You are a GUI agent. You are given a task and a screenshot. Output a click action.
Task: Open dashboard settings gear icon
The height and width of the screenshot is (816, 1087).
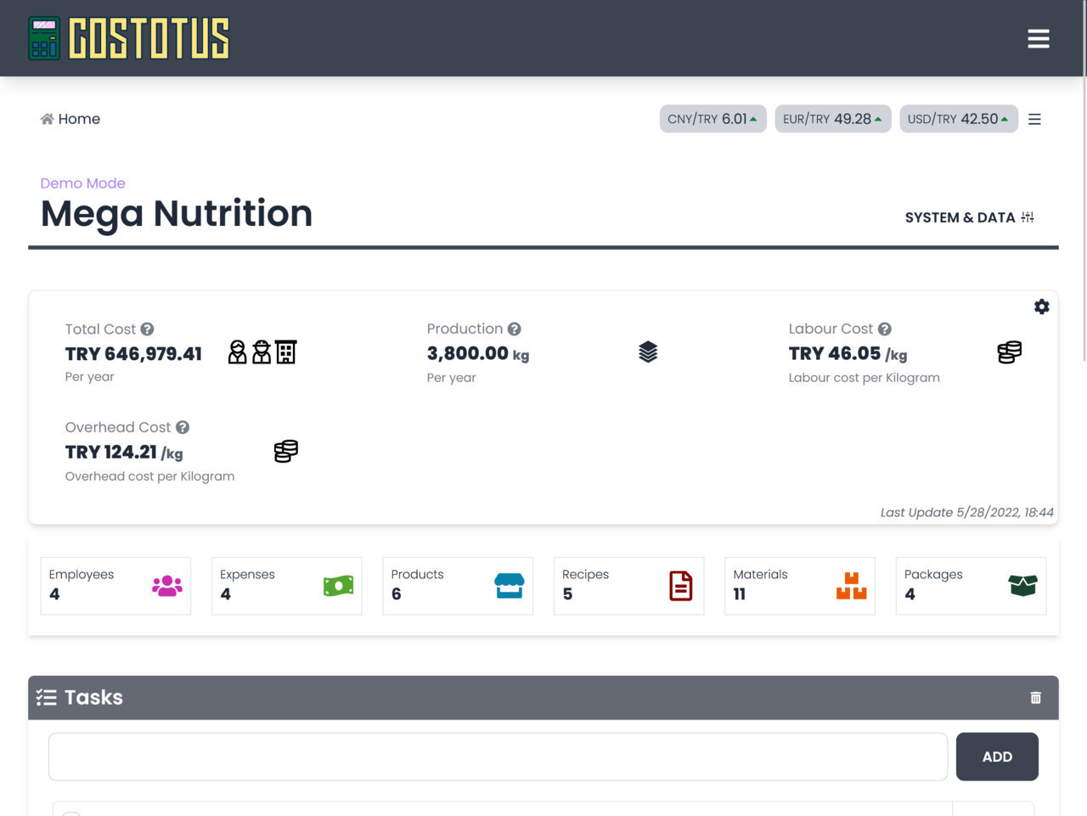pos(1041,307)
